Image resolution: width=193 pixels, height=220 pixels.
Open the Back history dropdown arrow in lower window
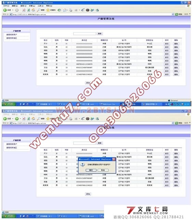(x=13, y=119)
